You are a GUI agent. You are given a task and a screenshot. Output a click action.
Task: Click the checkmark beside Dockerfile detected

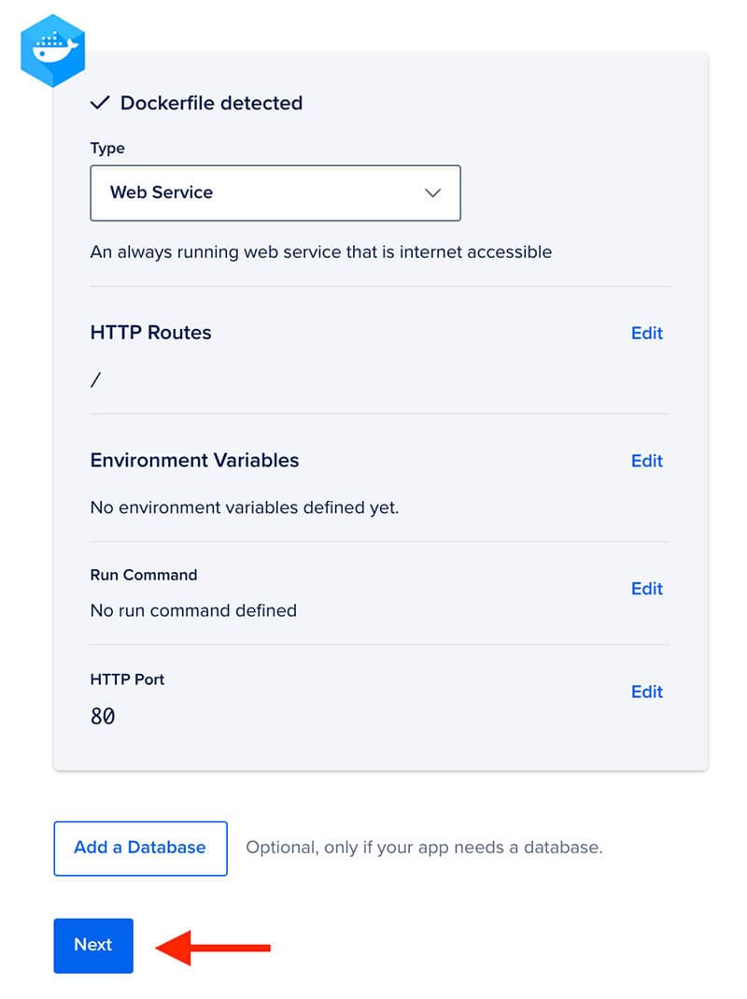[x=100, y=103]
